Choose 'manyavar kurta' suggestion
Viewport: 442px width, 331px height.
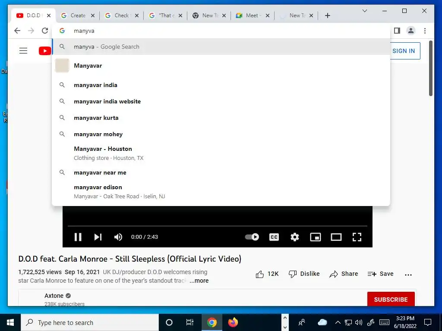coord(221,118)
